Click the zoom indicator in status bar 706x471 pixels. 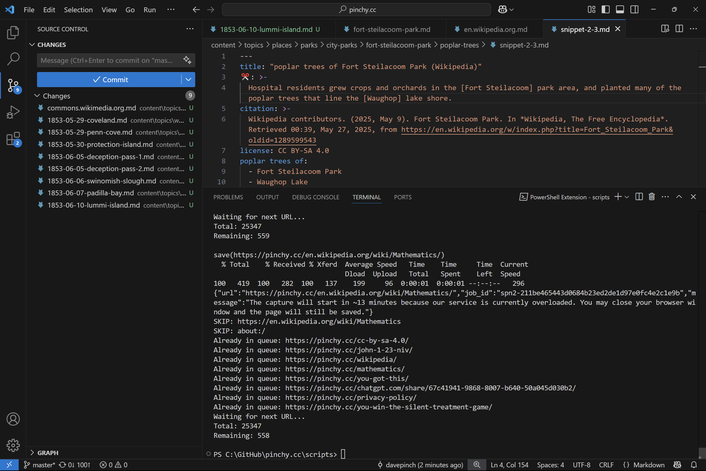coord(477,465)
